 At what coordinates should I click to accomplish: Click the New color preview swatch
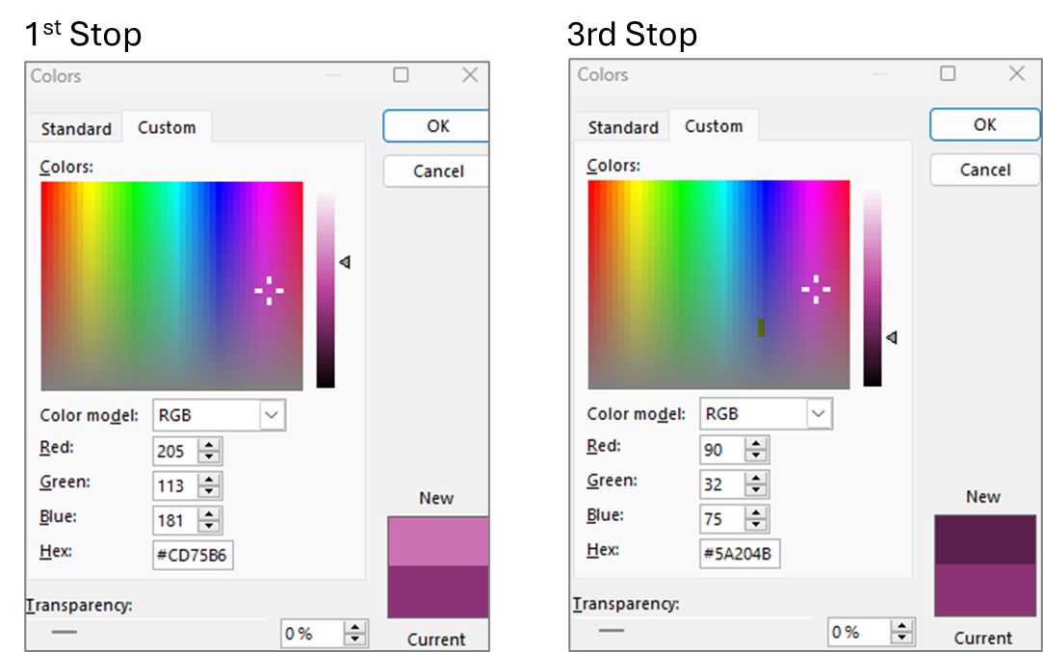(436, 539)
